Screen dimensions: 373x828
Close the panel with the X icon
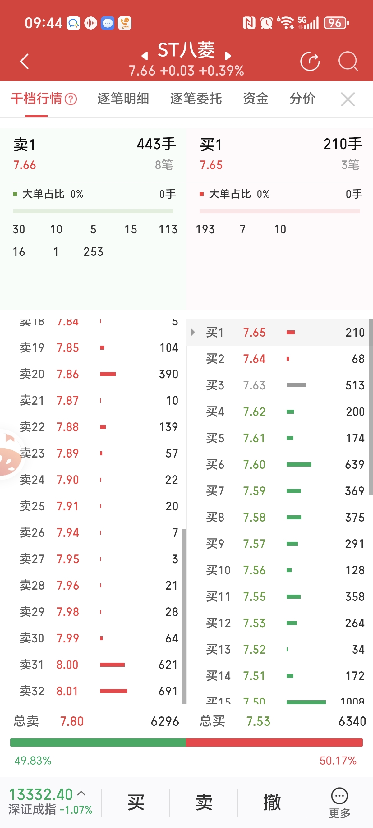click(348, 99)
